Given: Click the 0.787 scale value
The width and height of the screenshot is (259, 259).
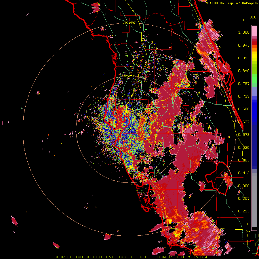Looking at the screenshot, I should (x=244, y=83).
